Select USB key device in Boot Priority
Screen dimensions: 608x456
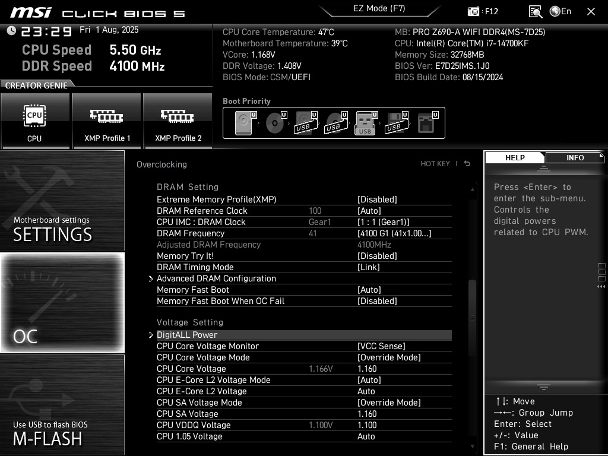366,123
